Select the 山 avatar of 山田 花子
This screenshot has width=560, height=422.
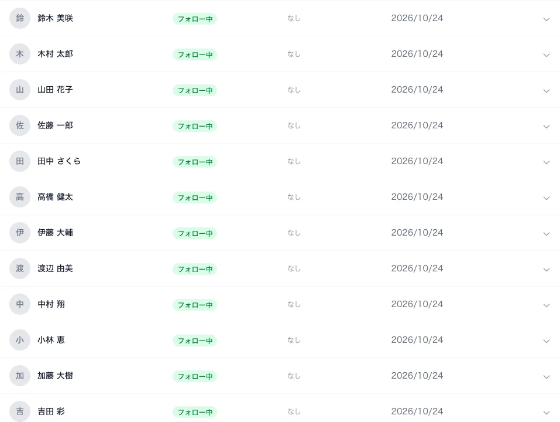[x=20, y=90]
